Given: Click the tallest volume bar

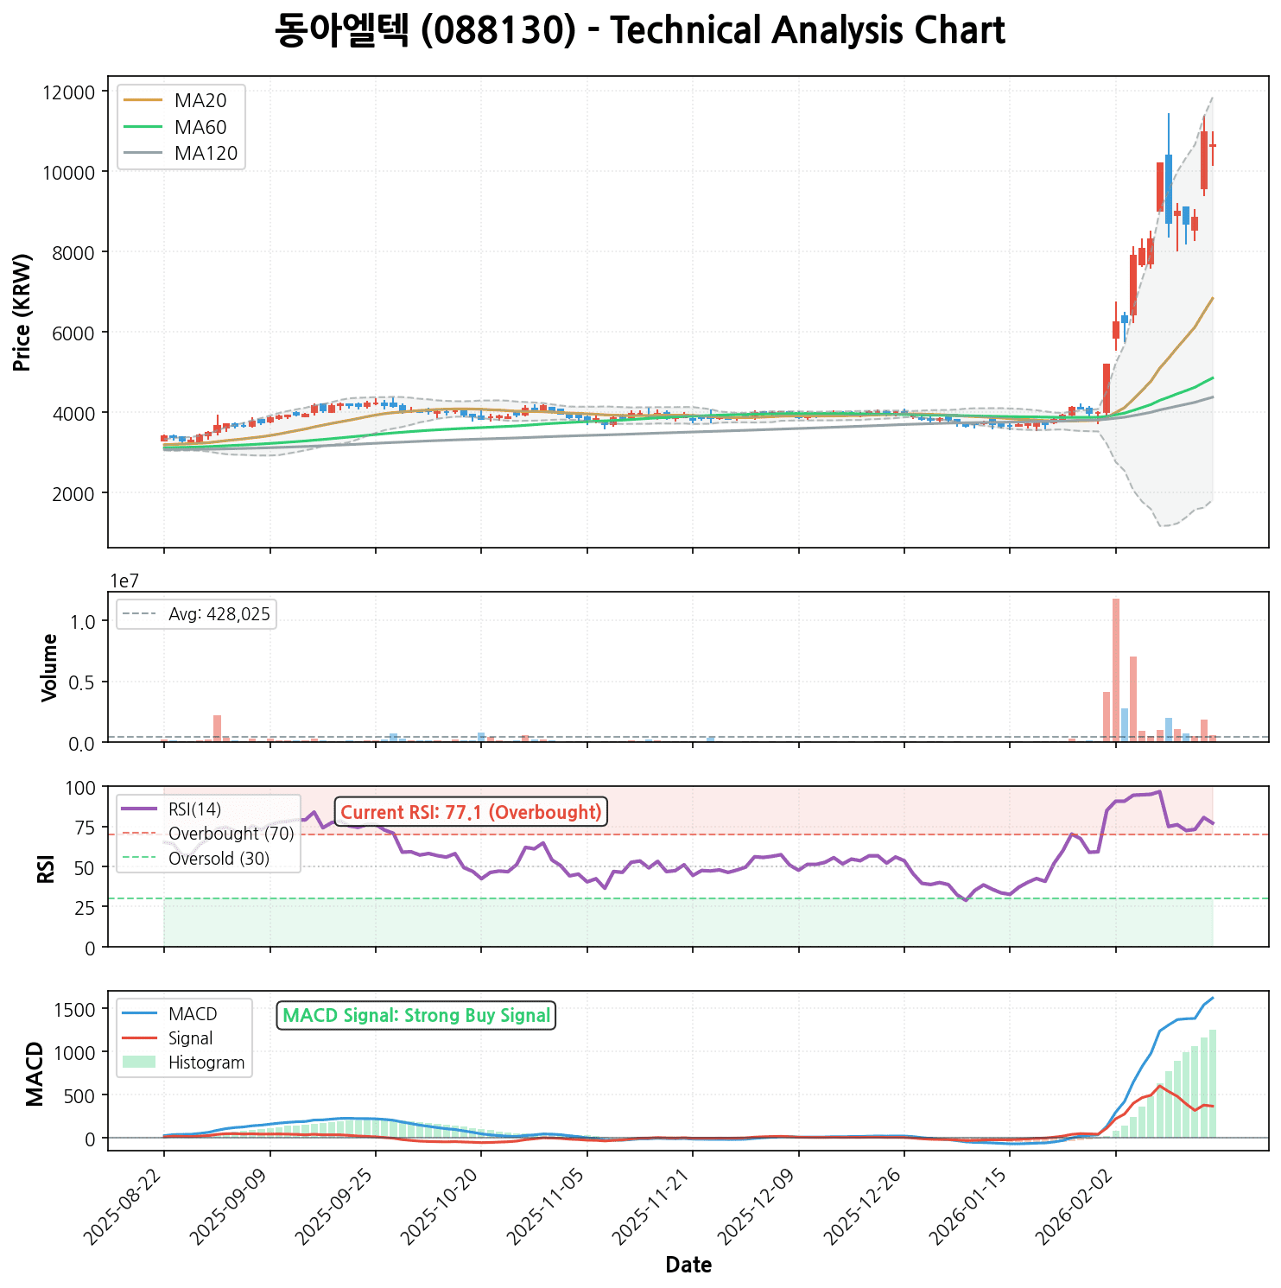Looking at the screenshot, I should pos(1116,669).
